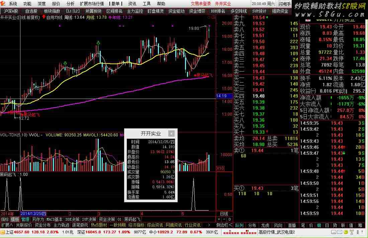Open the 强势资金 tab
368x238 pixels.
280,11
